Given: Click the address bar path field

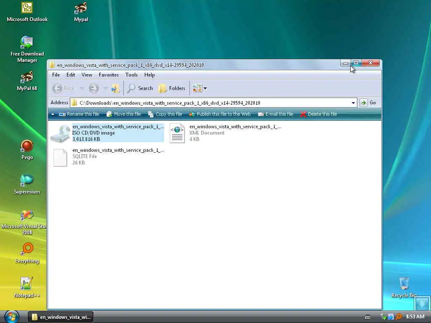Looking at the screenshot, I should point(213,103).
